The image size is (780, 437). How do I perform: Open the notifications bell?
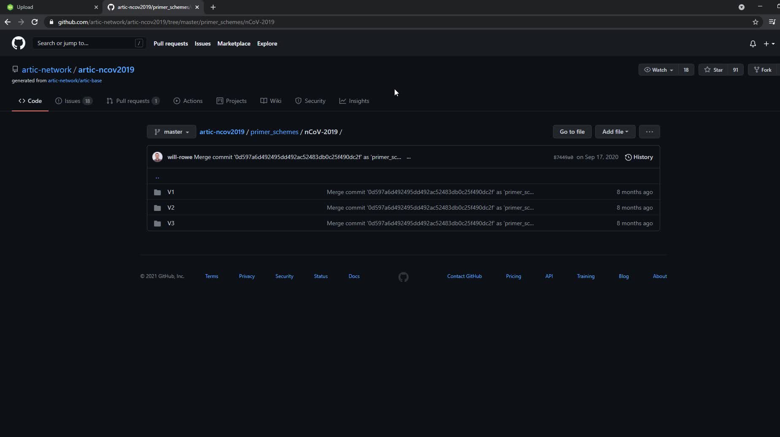click(753, 44)
